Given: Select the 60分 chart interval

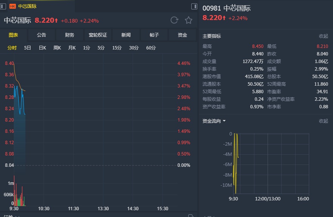Looking at the screenshot, I should [151, 48].
